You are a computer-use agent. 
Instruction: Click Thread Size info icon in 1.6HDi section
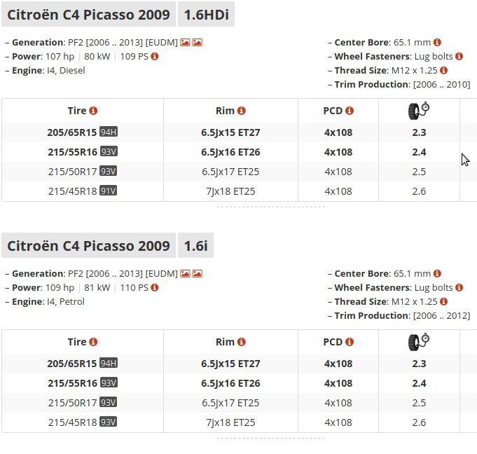tap(444, 70)
